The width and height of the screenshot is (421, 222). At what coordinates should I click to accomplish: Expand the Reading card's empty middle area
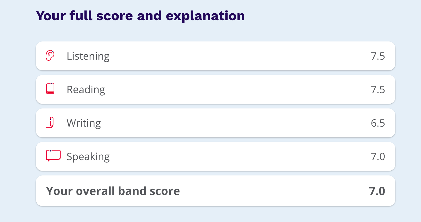click(x=239, y=90)
